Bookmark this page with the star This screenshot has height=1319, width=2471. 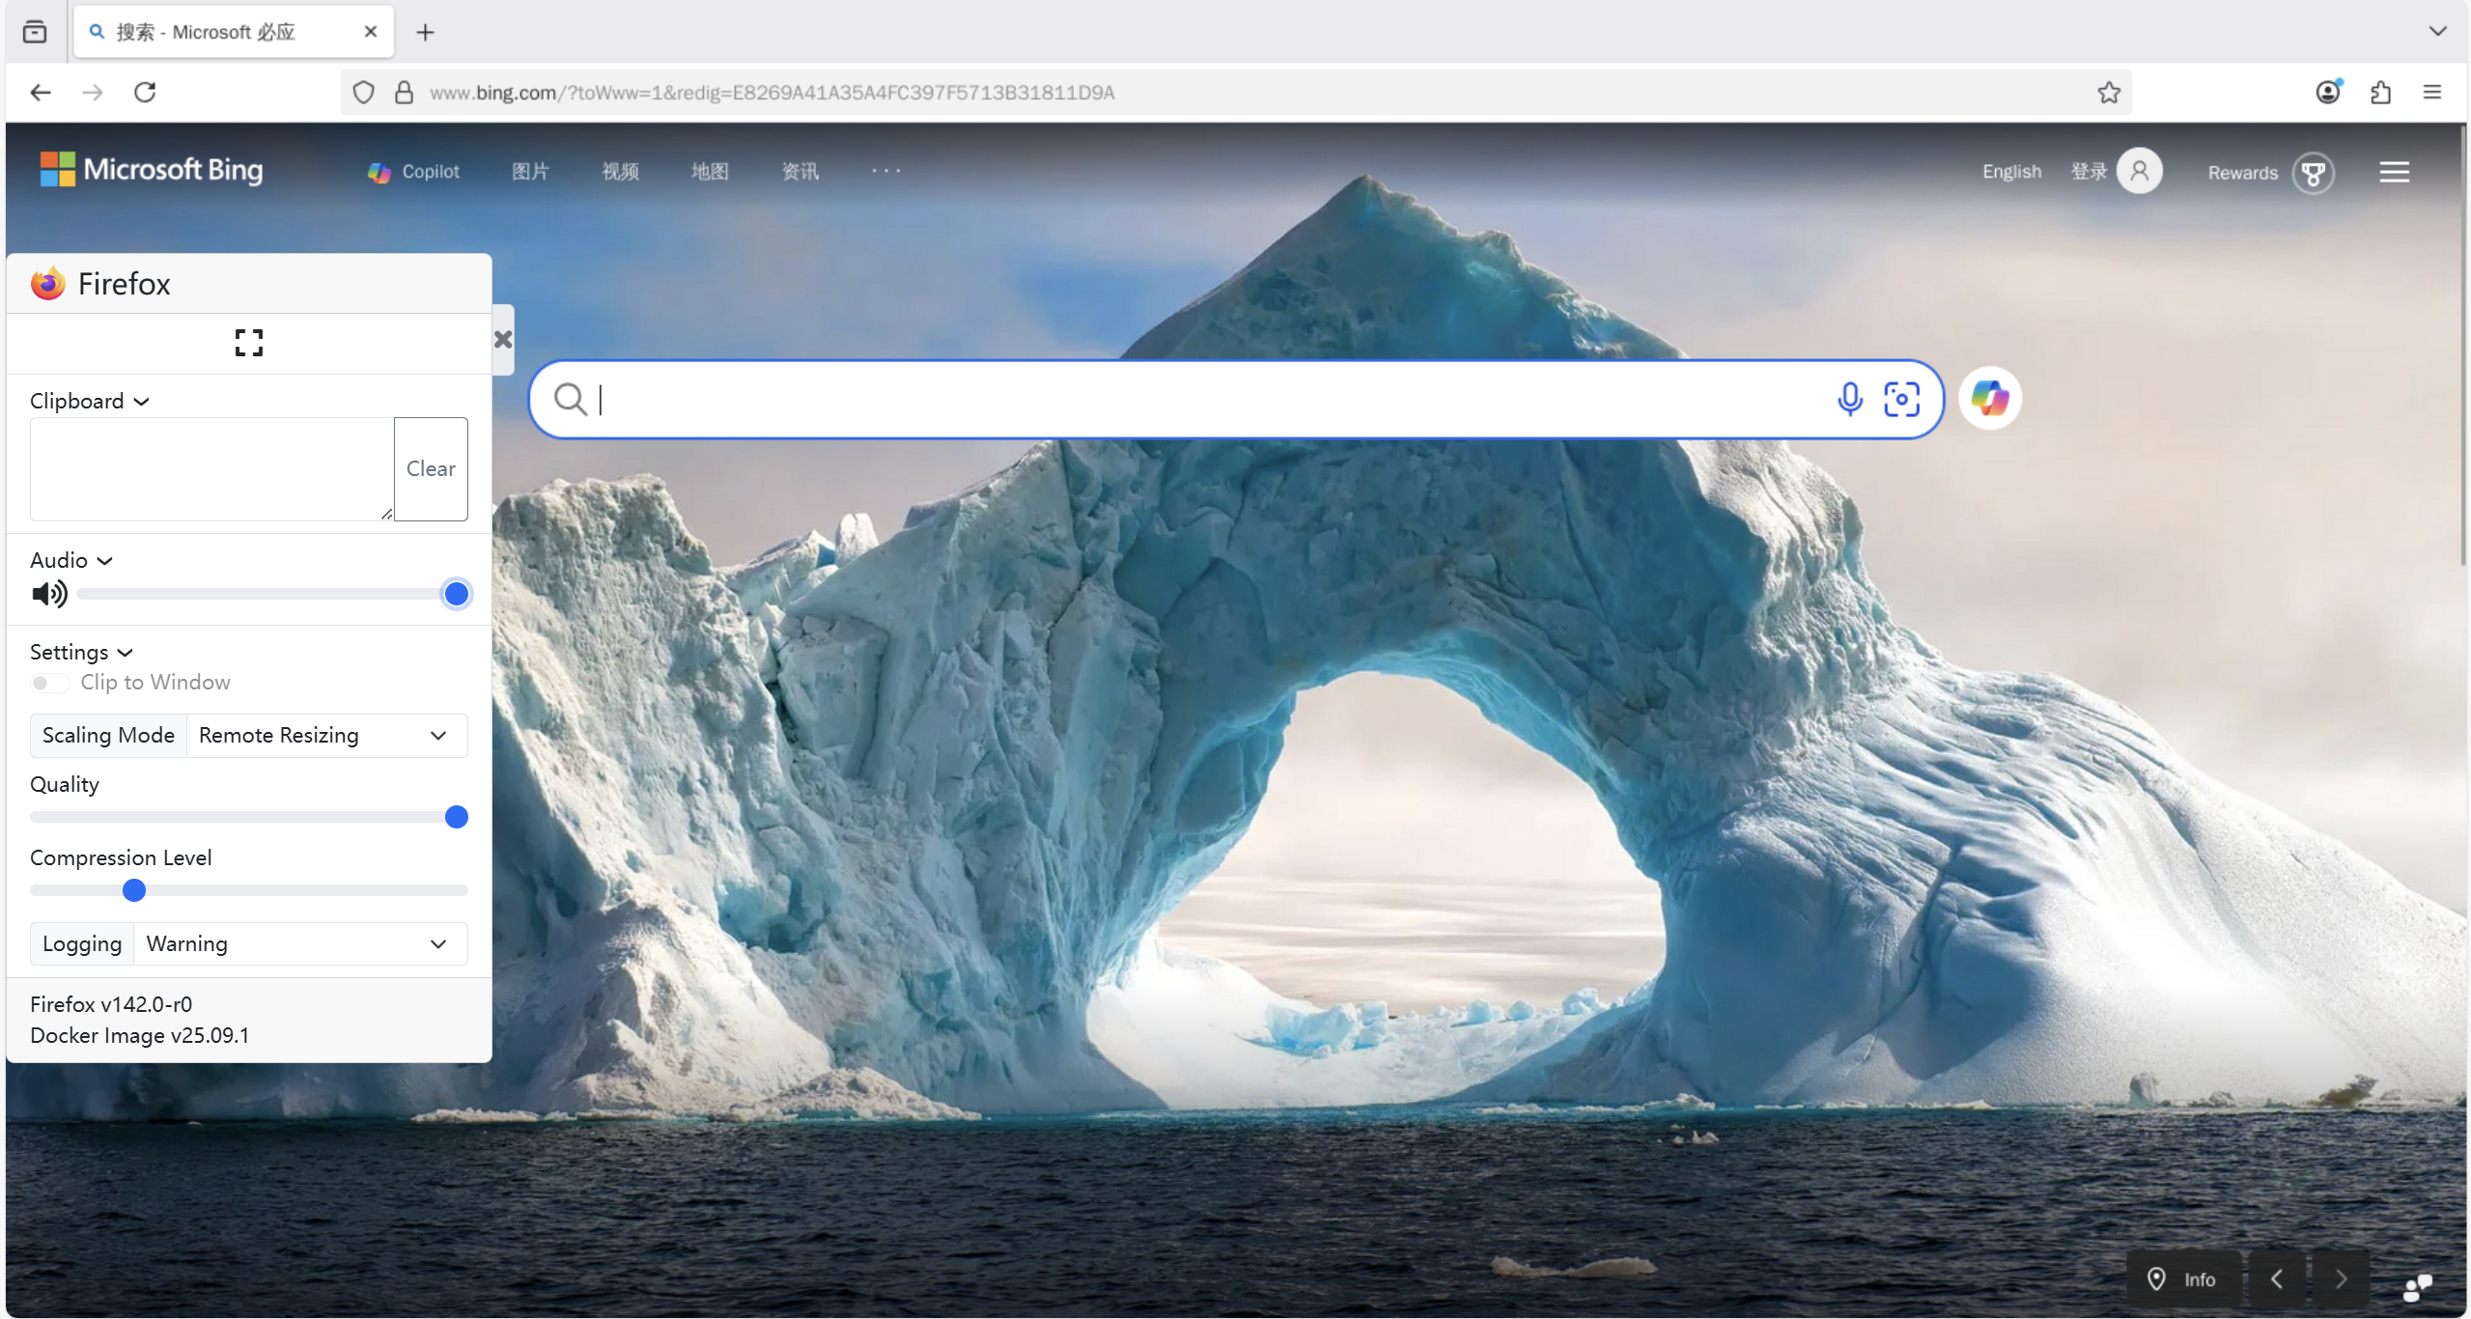tap(2108, 92)
